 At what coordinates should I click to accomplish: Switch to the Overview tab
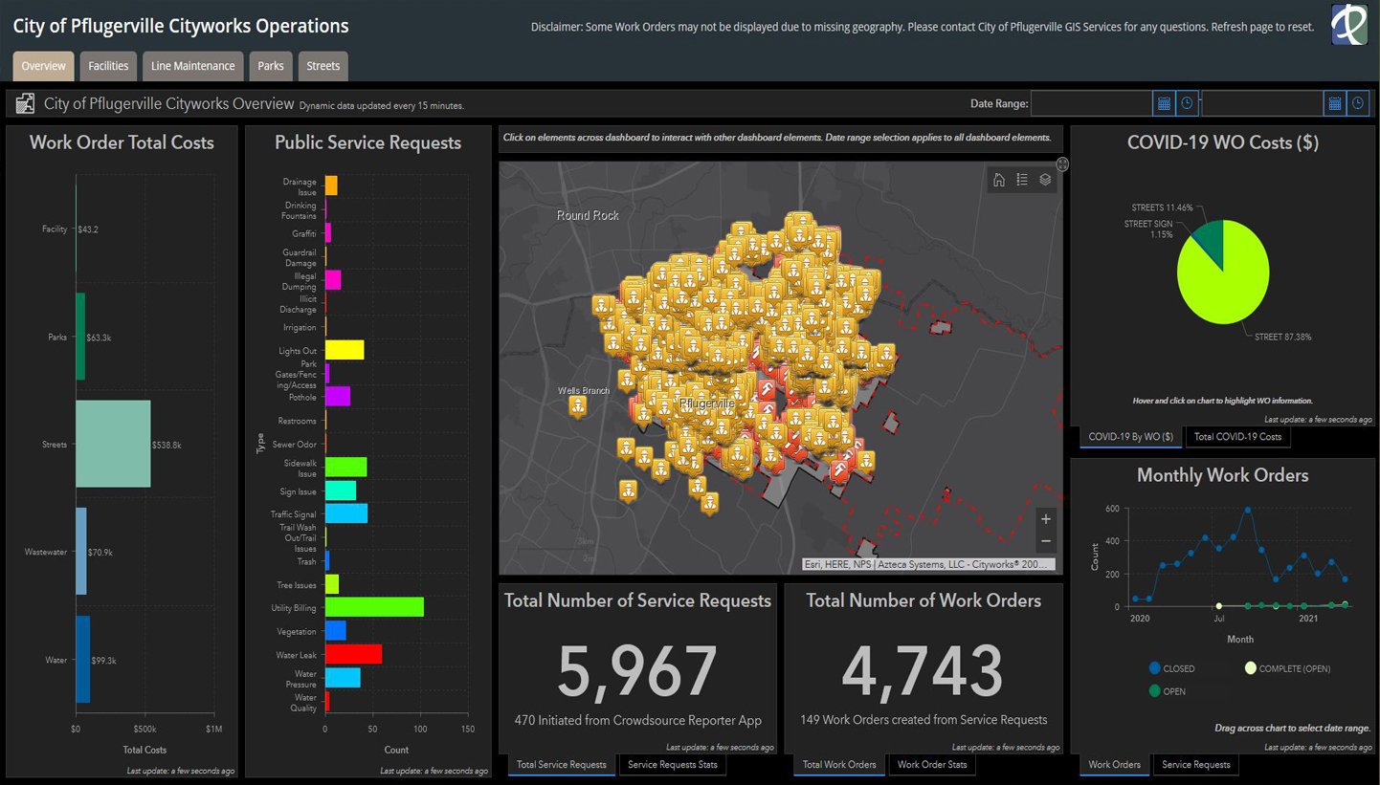click(x=44, y=66)
